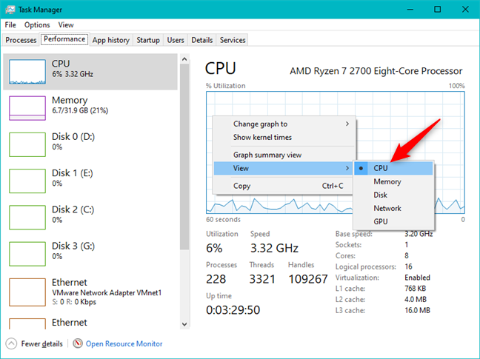Click the Fewer details arrow icon

coord(11,343)
